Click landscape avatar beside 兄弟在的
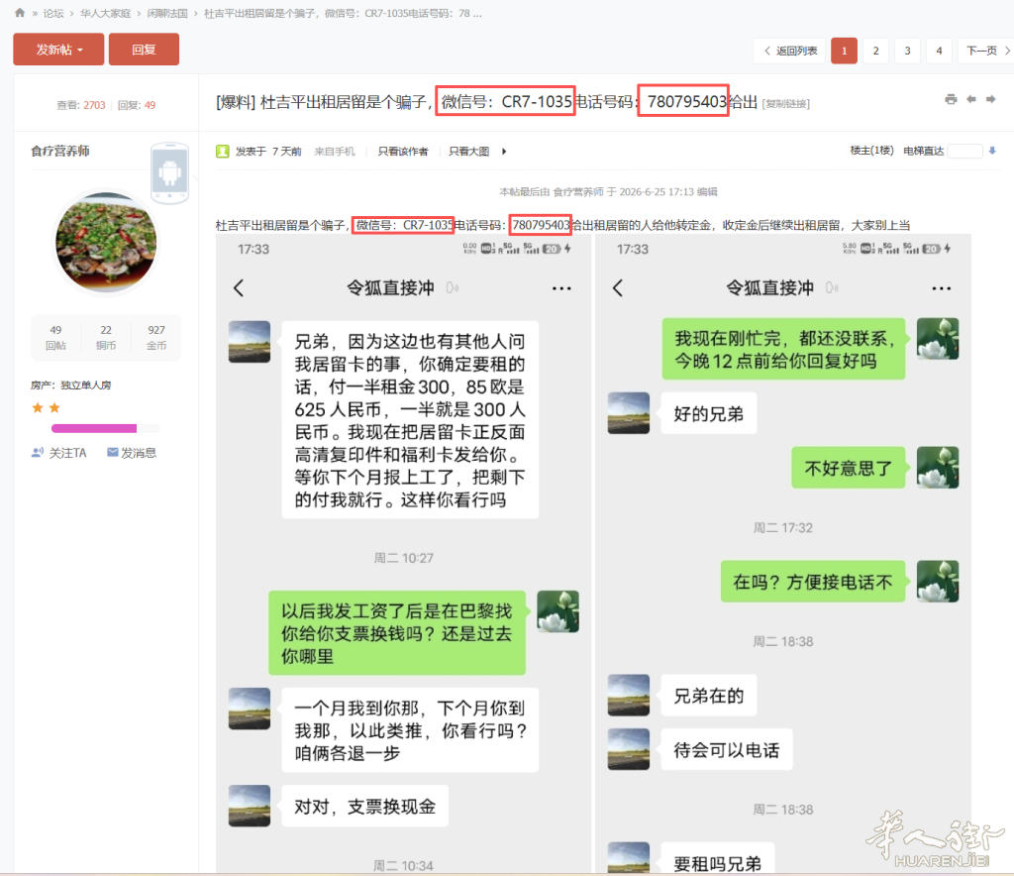 (628, 695)
